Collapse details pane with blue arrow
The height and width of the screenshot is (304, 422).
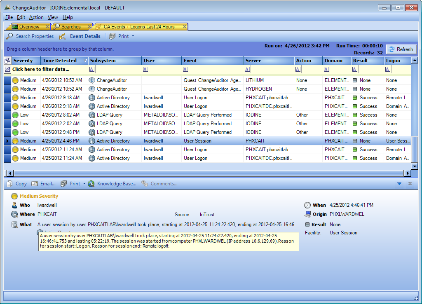(x=399, y=184)
